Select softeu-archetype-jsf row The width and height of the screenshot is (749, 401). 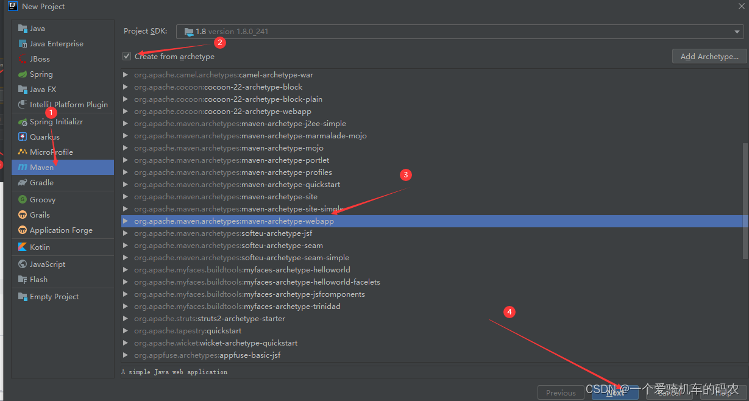click(x=431, y=233)
